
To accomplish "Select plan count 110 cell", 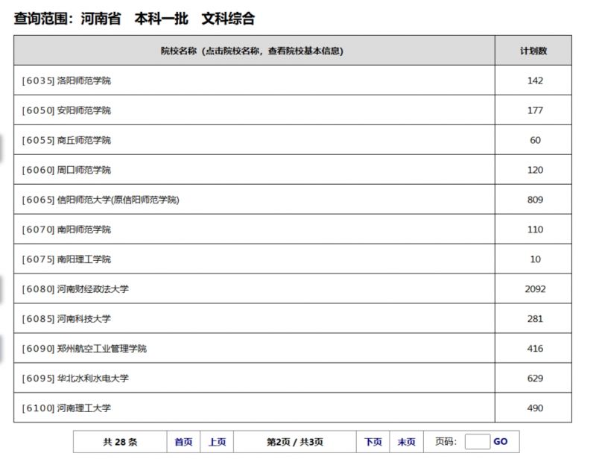I will [535, 230].
